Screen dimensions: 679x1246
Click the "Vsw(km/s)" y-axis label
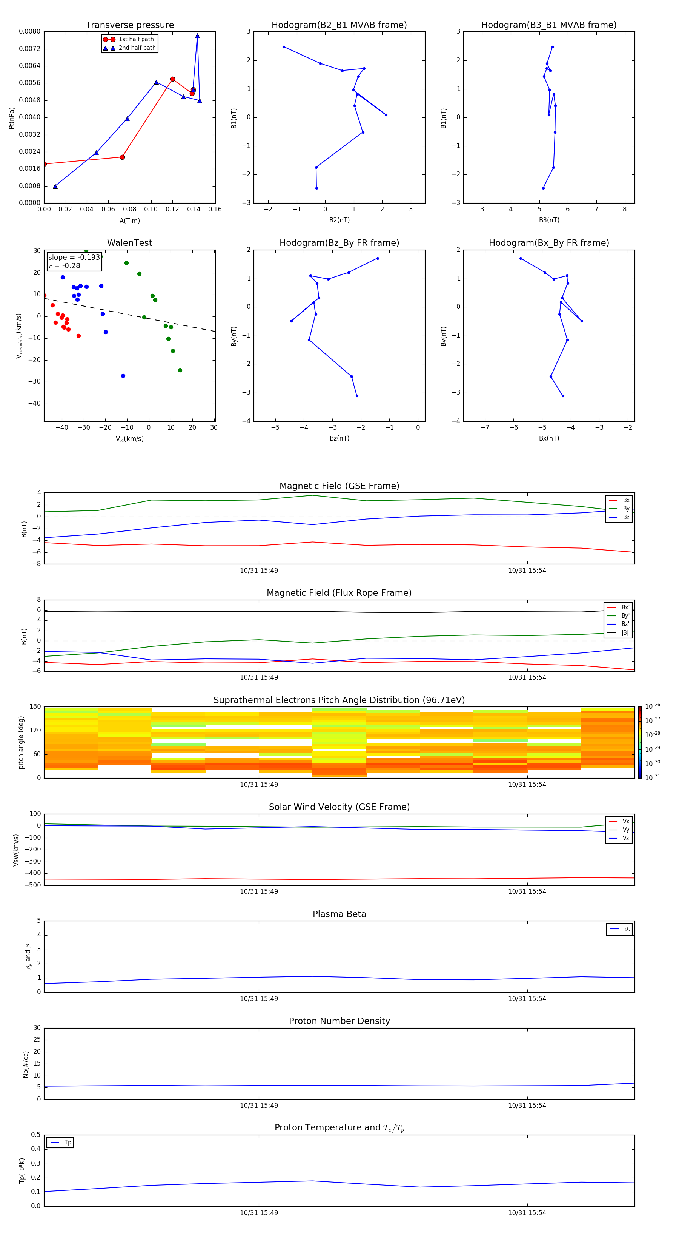[x=15, y=850]
